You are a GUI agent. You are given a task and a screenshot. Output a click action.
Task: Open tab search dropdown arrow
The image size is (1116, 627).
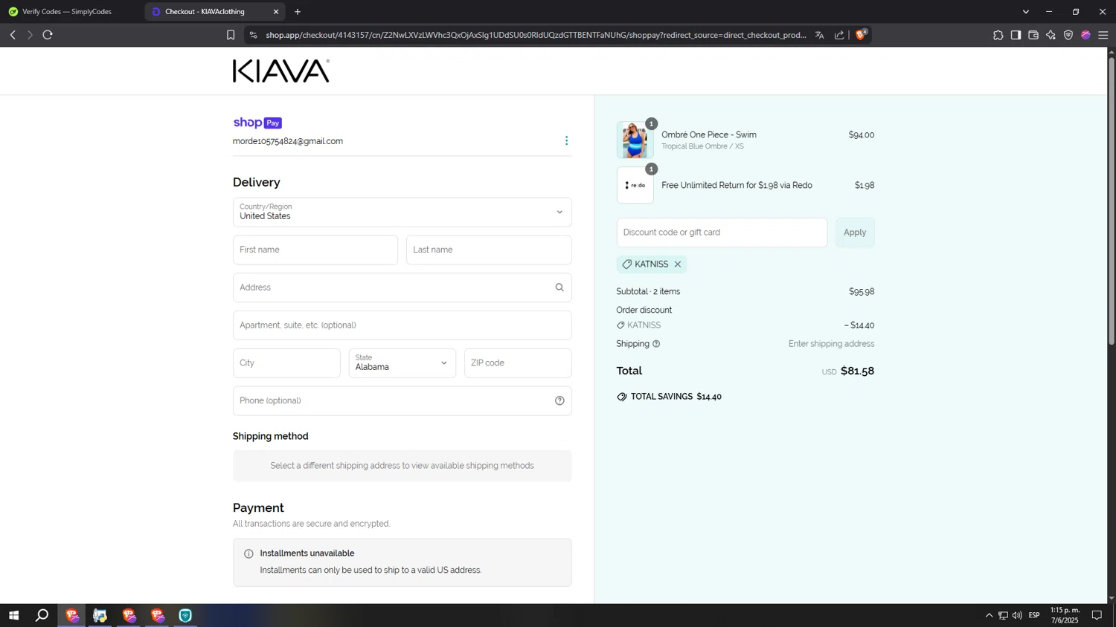[x=1026, y=12]
